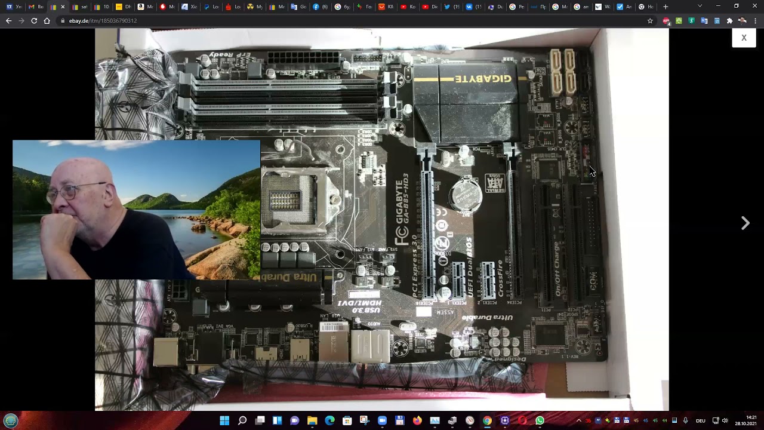Switch to the first YouTube tab
Screen dimensions: 764x430
[x=408, y=7]
